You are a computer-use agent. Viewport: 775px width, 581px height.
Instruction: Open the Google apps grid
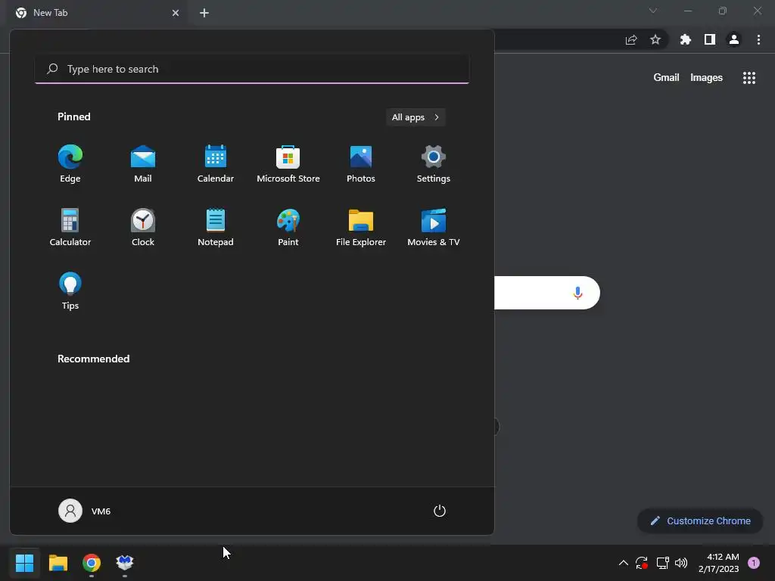pyautogui.click(x=749, y=78)
